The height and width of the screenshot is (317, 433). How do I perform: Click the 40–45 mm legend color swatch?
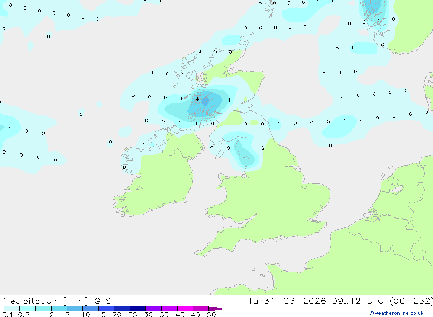click(x=185, y=308)
